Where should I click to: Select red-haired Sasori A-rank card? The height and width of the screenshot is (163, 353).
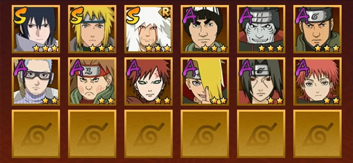click(317, 81)
